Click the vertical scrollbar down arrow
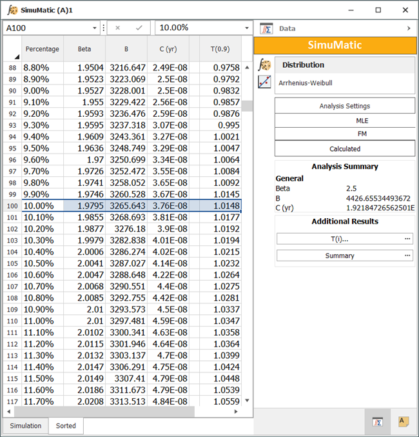 (247, 400)
